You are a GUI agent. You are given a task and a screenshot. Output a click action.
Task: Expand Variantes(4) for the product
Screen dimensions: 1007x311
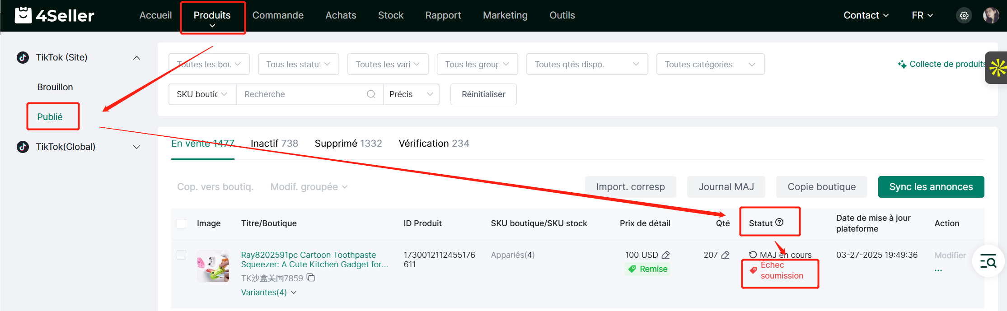(x=268, y=292)
